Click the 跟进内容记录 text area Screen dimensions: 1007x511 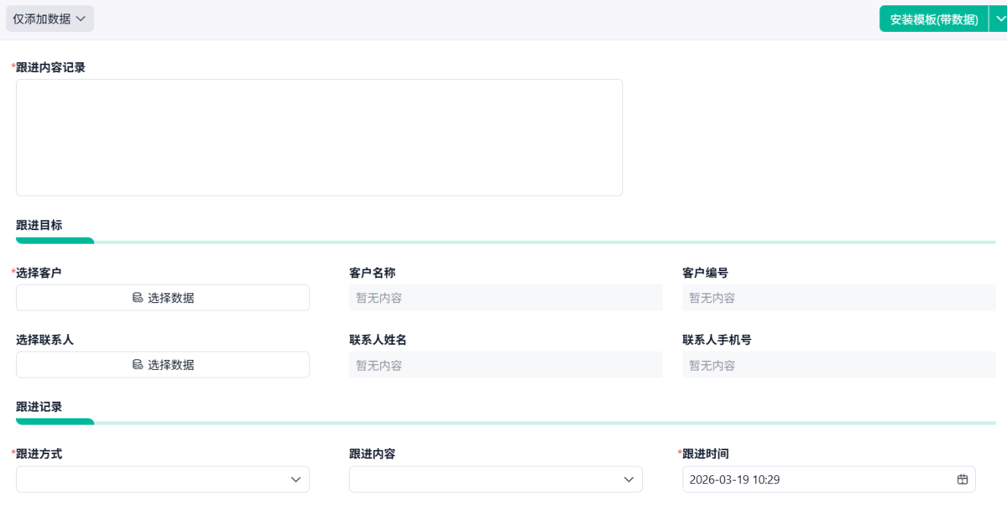319,138
